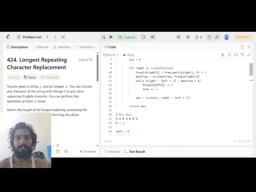Click the Solved status indicator
The image size is (256, 192).
point(85,60)
